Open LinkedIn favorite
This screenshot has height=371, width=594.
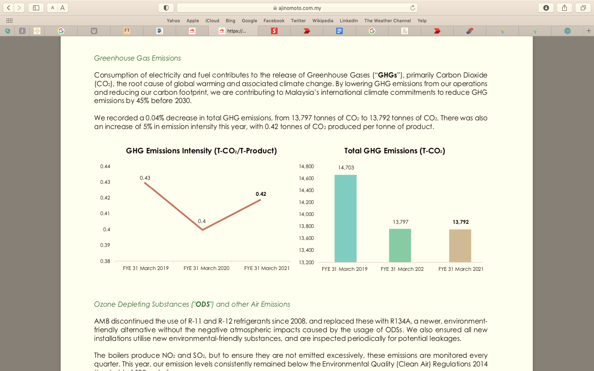coord(349,21)
